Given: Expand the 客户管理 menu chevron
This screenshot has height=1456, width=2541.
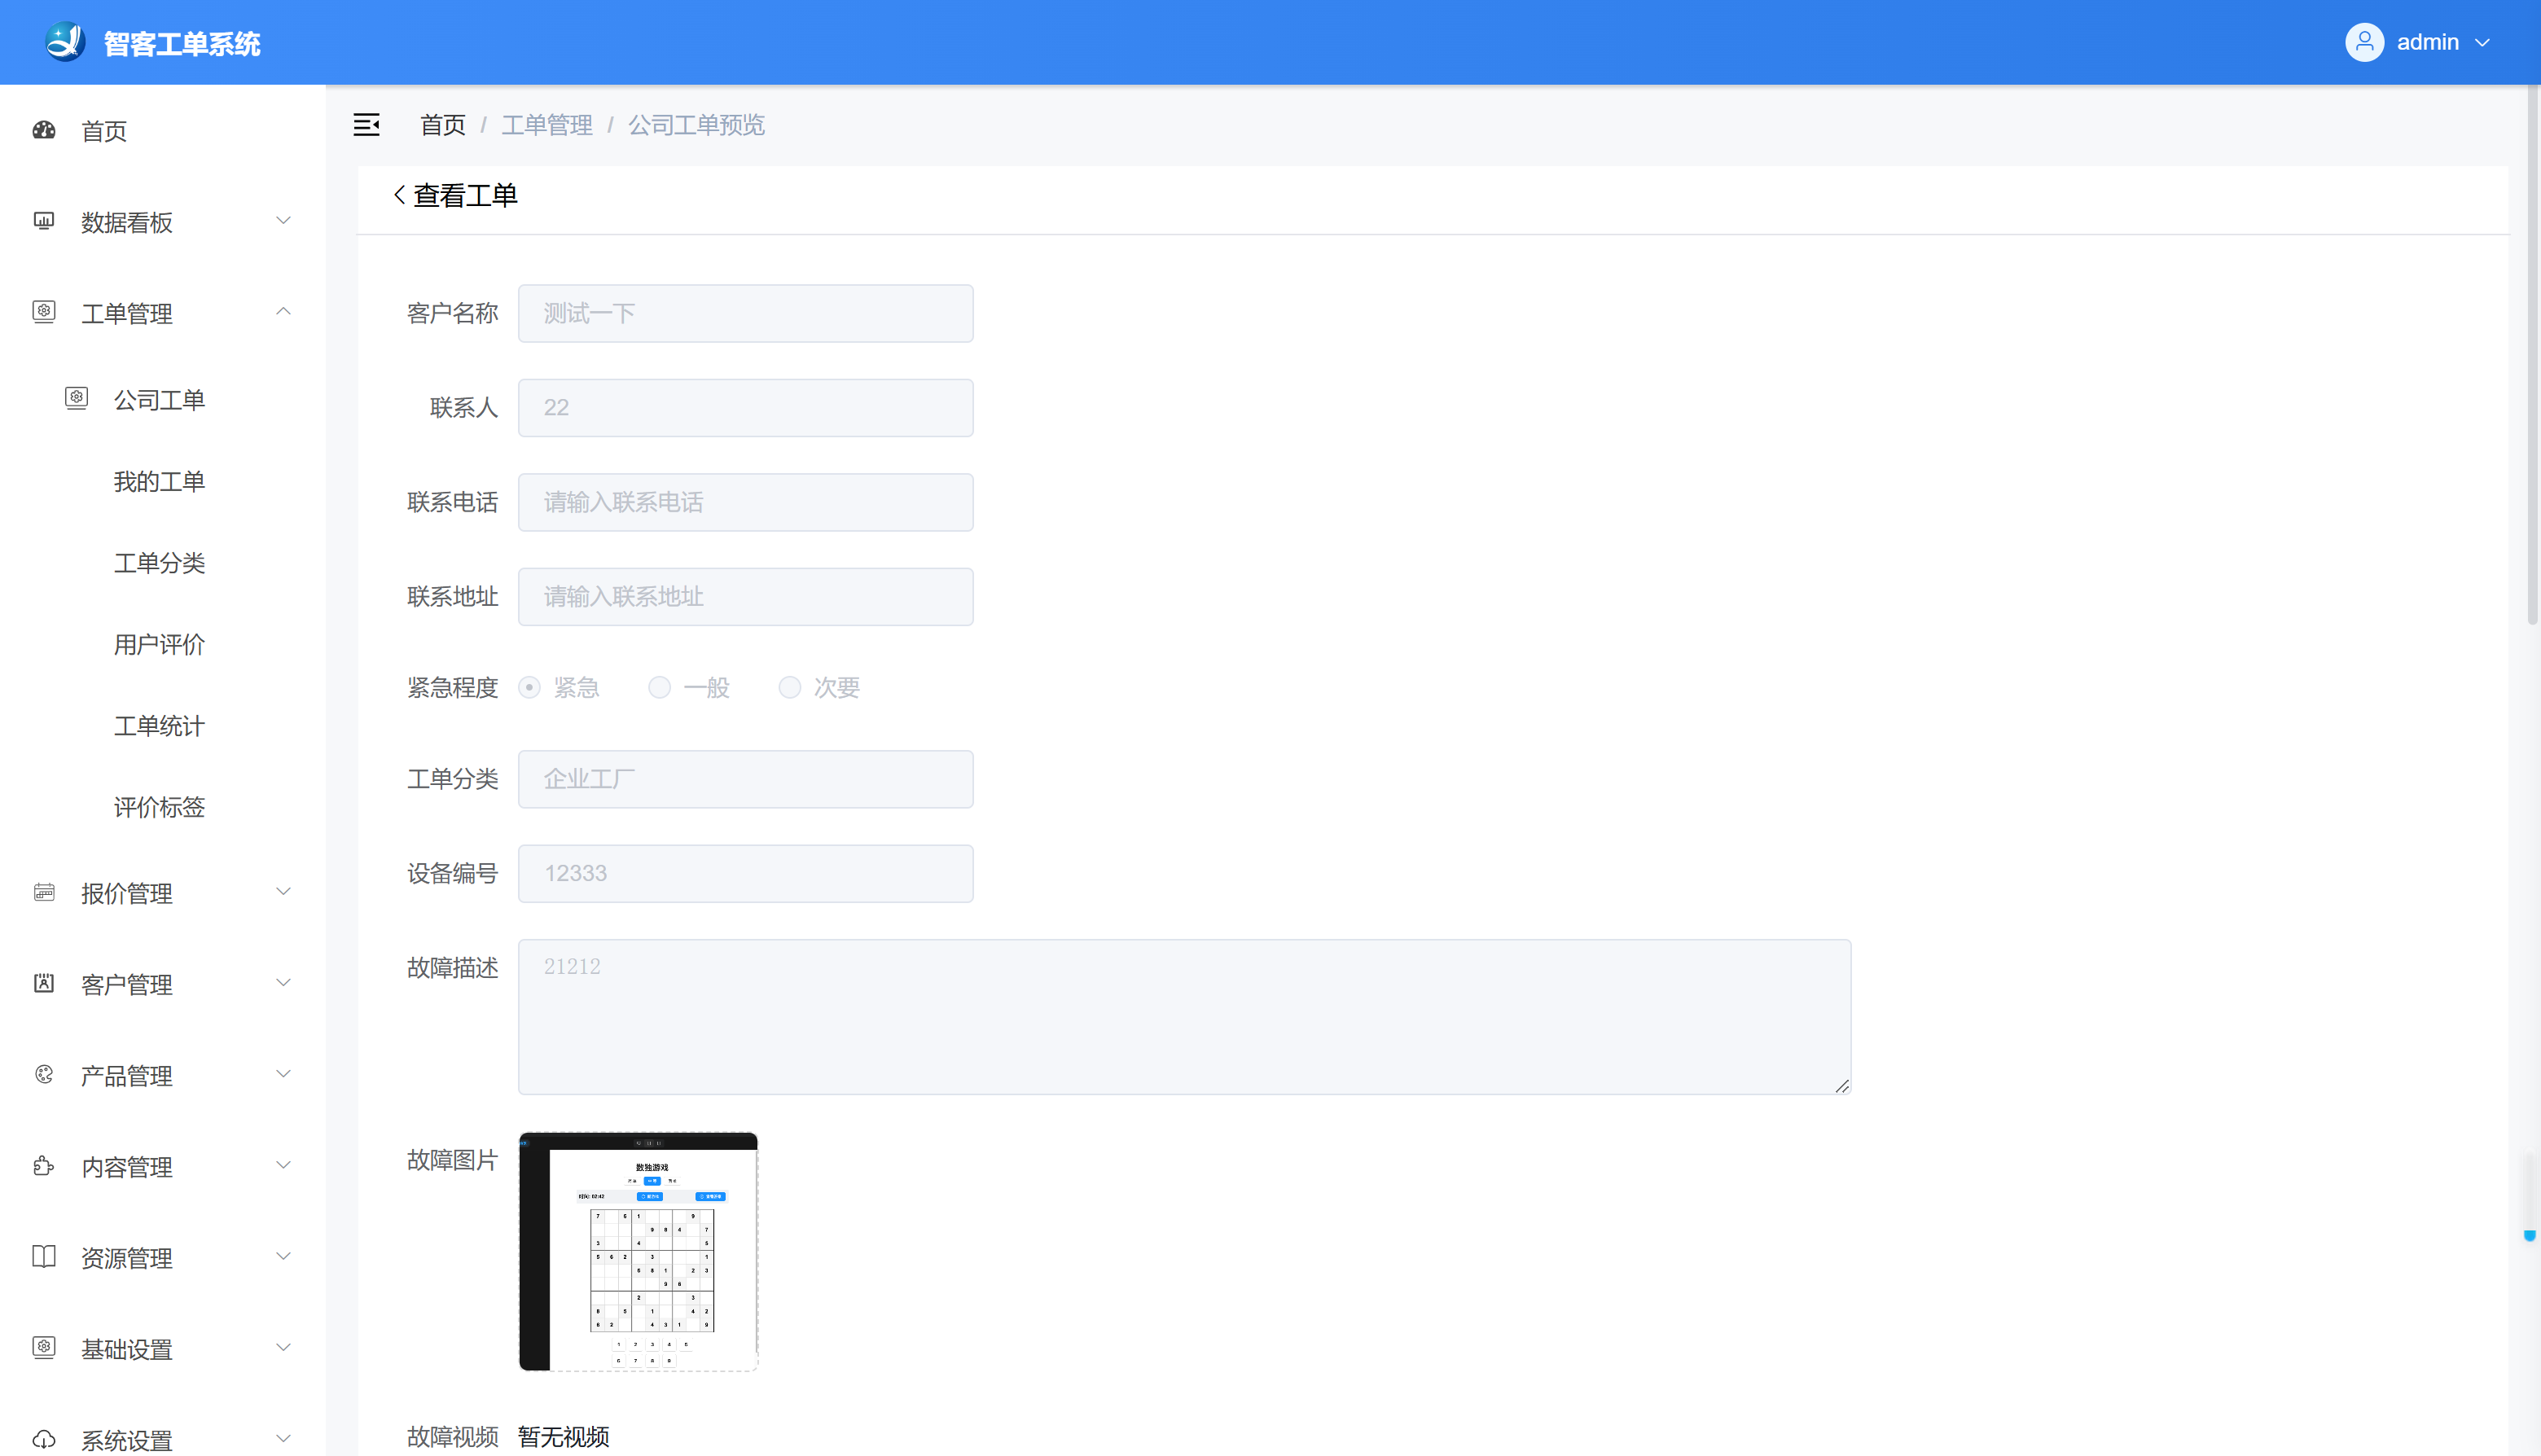Looking at the screenshot, I should (x=283, y=983).
